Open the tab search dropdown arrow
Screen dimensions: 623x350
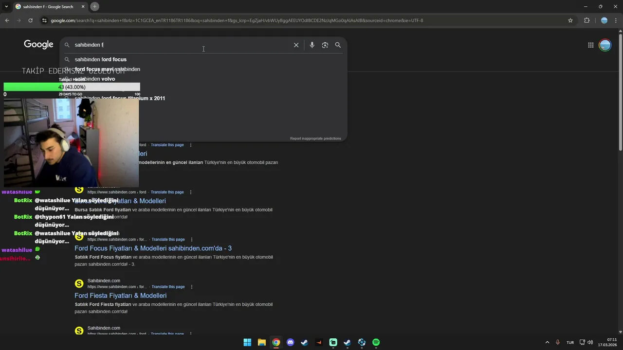pos(7,6)
